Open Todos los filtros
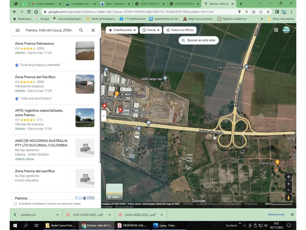 point(180,30)
